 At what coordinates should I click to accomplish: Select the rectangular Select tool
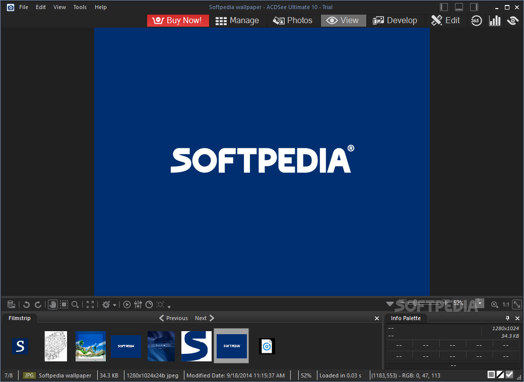(x=64, y=304)
